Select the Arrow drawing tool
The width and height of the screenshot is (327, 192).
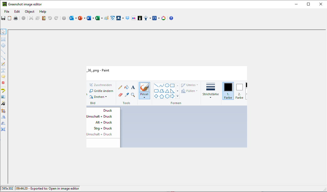pyautogui.click(x=3, y=58)
